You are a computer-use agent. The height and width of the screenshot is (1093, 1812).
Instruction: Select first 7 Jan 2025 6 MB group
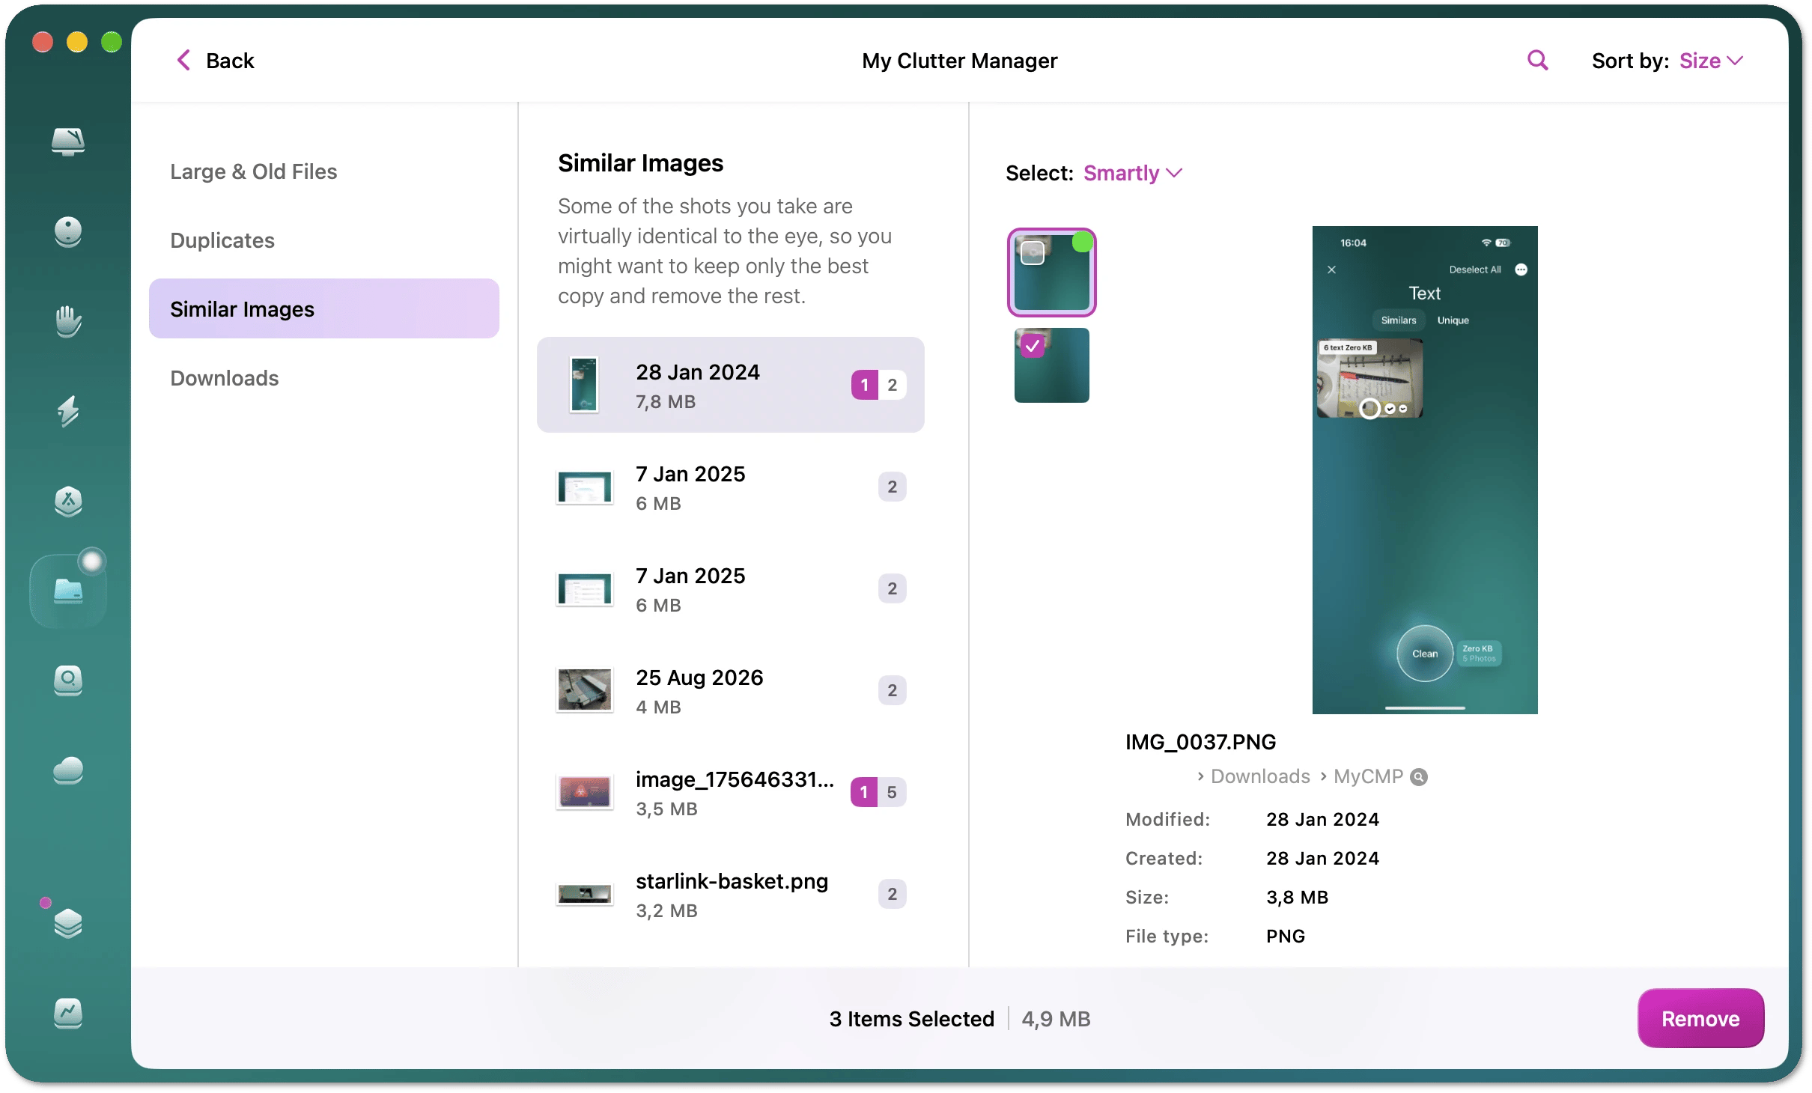[x=731, y=487]
